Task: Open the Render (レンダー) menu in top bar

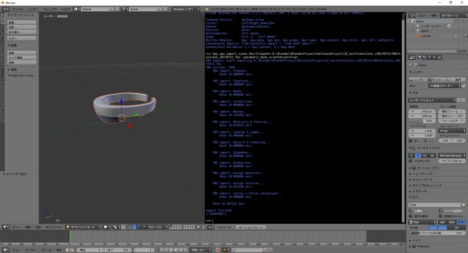Action: (33, 9)
